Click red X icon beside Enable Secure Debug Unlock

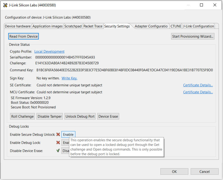tap(58, 134)
